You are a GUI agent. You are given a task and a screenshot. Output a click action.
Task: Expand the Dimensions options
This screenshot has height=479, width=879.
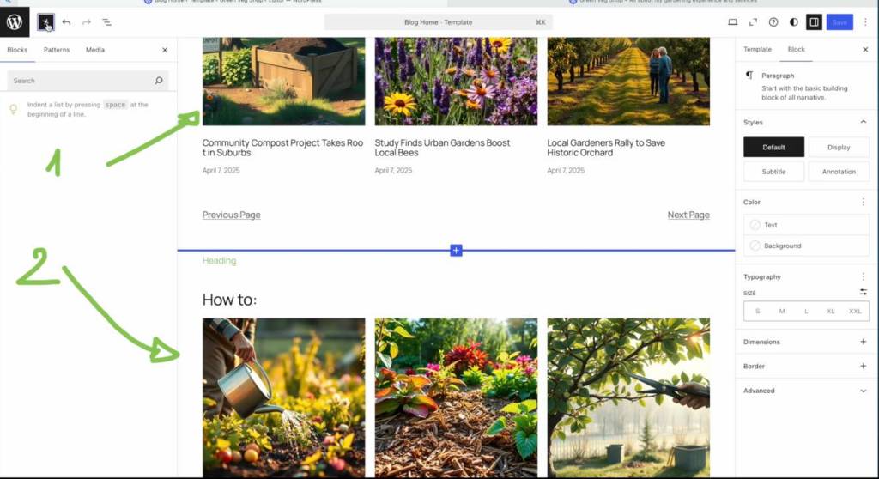(863, 342)
